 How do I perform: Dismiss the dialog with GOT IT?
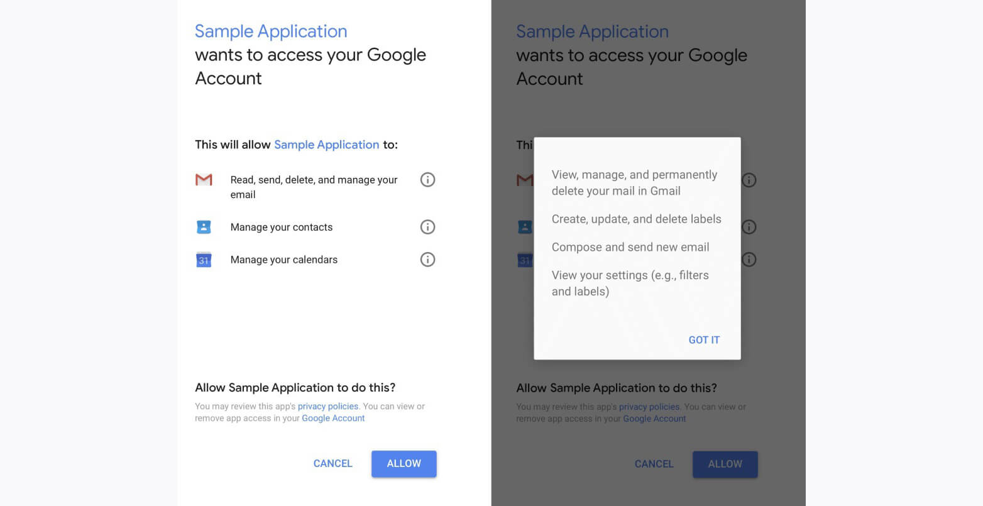point(704,340)
